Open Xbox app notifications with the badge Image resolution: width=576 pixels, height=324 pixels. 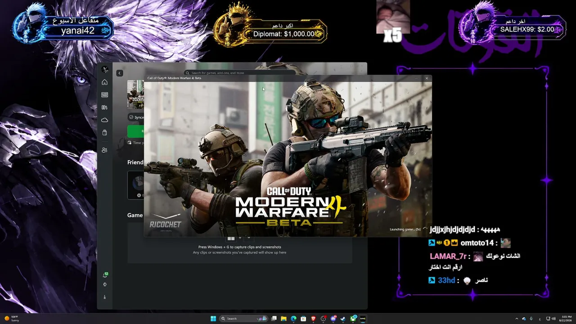point(105,275)
